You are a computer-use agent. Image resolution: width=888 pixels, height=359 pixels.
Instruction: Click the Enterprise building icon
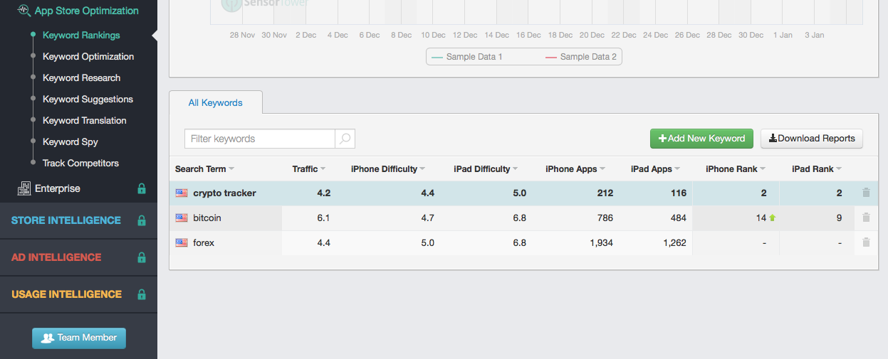coord(23,188)
